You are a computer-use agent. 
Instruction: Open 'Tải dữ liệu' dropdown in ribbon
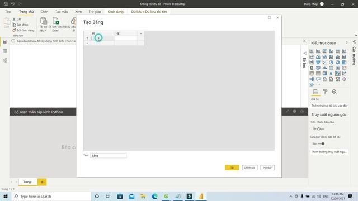click(x=43, y=25)
